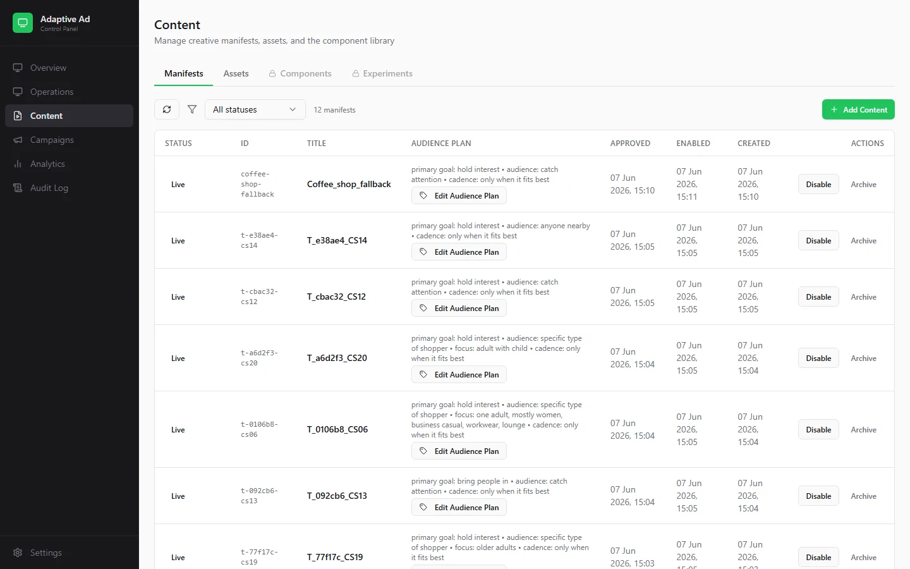Archive the T_cbac32_CS12 manifest
This screenshot has height=569, width=910.
863,297
